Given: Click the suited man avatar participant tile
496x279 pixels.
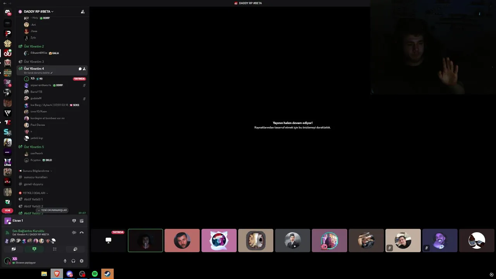Looking at the screenshot, I should pyautogui.click(x=293, y=240).
